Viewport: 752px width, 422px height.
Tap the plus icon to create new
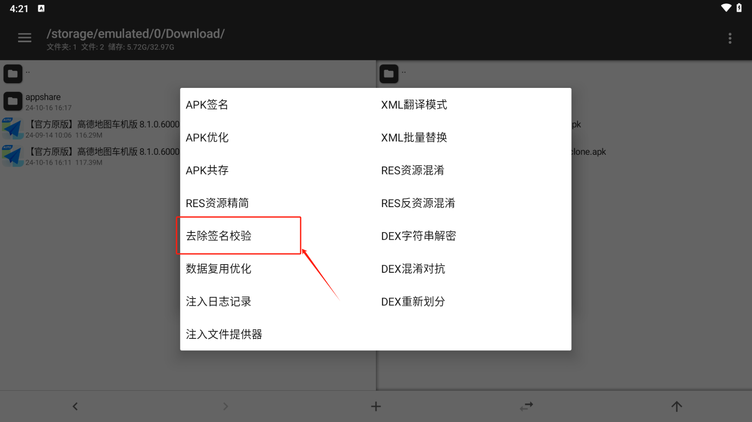pyautogui.click(x=376, y=406)
